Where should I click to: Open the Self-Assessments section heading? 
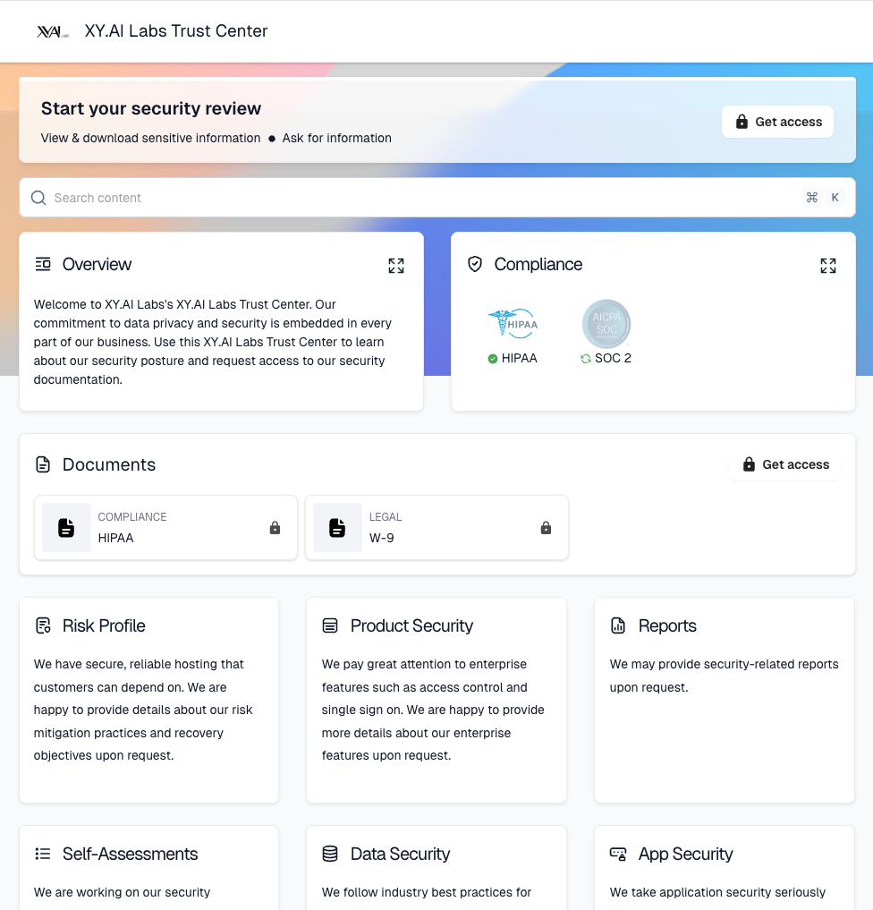coord(130,854)
